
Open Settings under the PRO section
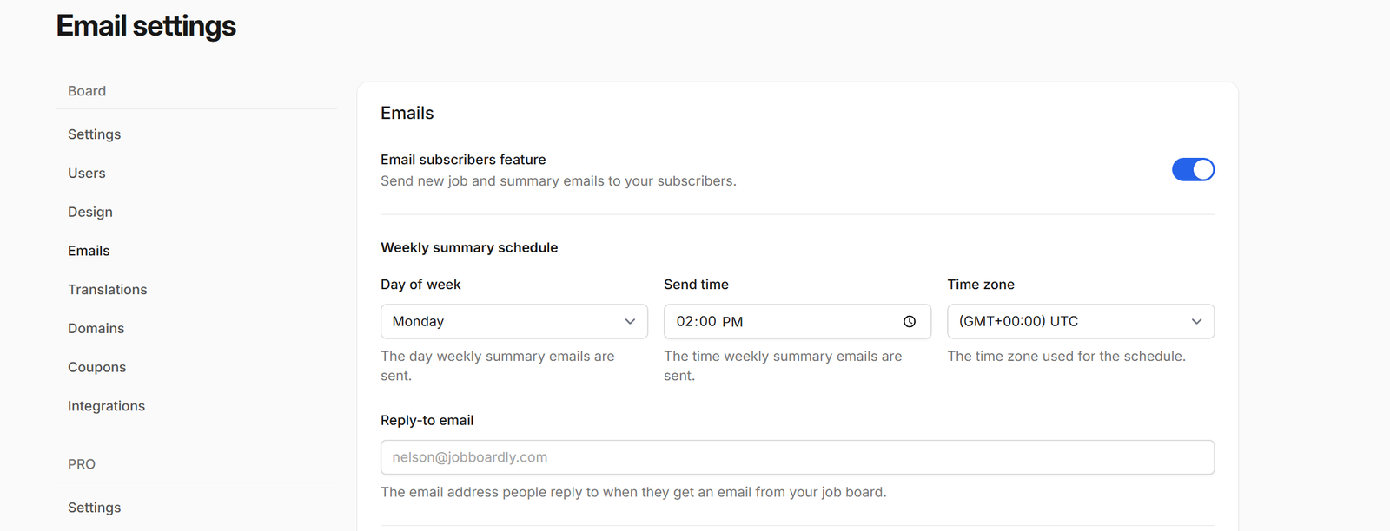[x=95, y=508]
